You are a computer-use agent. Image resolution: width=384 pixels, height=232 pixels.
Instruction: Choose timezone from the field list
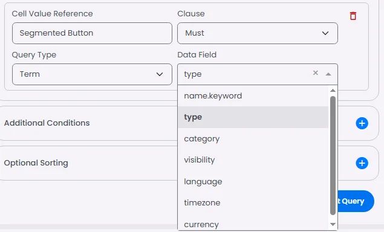coord(253,203)
